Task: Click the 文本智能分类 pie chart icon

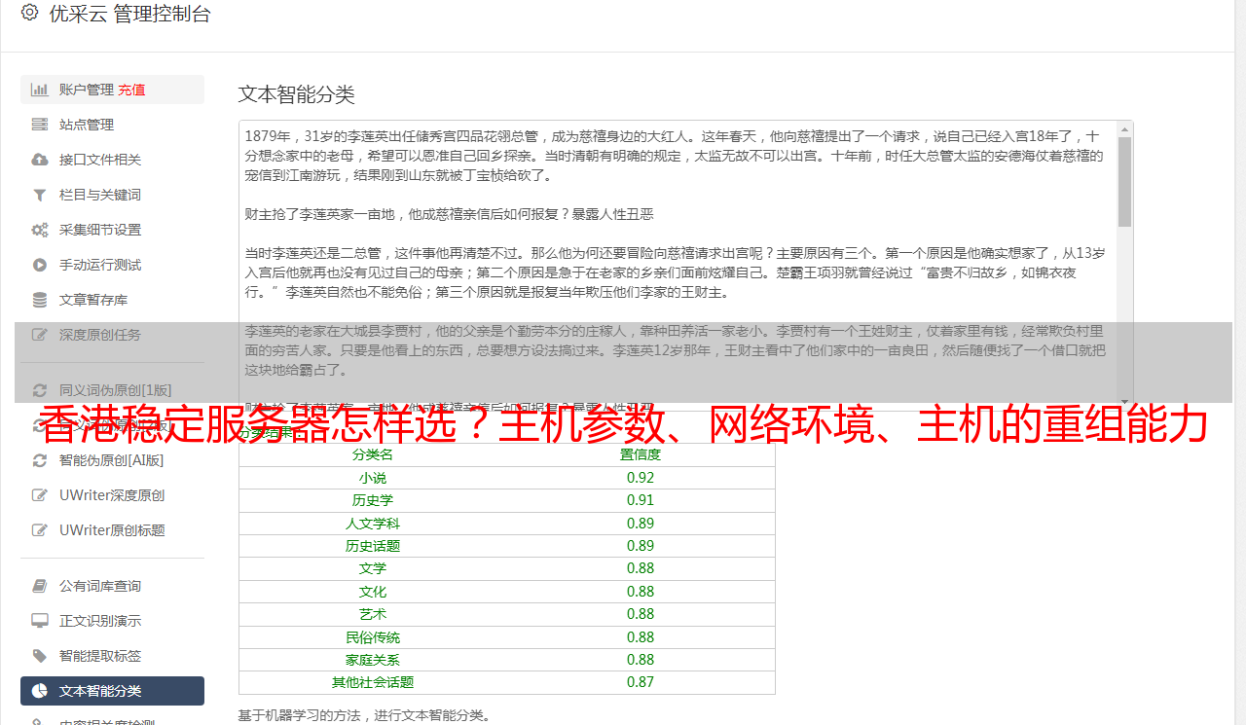Action: point(40,691)
